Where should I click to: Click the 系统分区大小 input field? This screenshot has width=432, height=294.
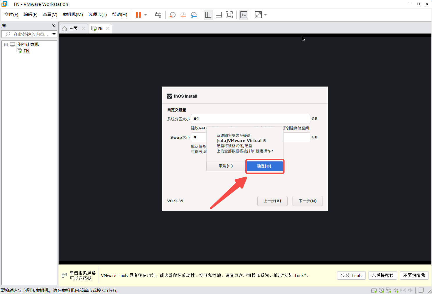click(x=250, y=119)
